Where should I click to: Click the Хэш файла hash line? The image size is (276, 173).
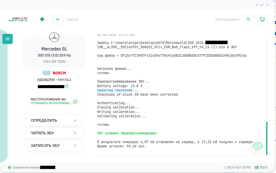pyautogui.click(x=172, y=56)
